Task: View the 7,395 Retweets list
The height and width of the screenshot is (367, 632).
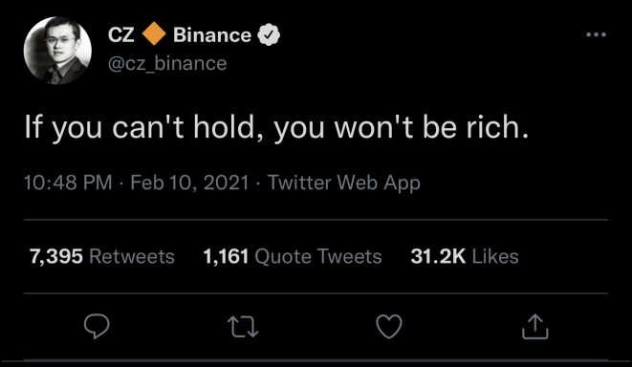Action: coord(102,256)
